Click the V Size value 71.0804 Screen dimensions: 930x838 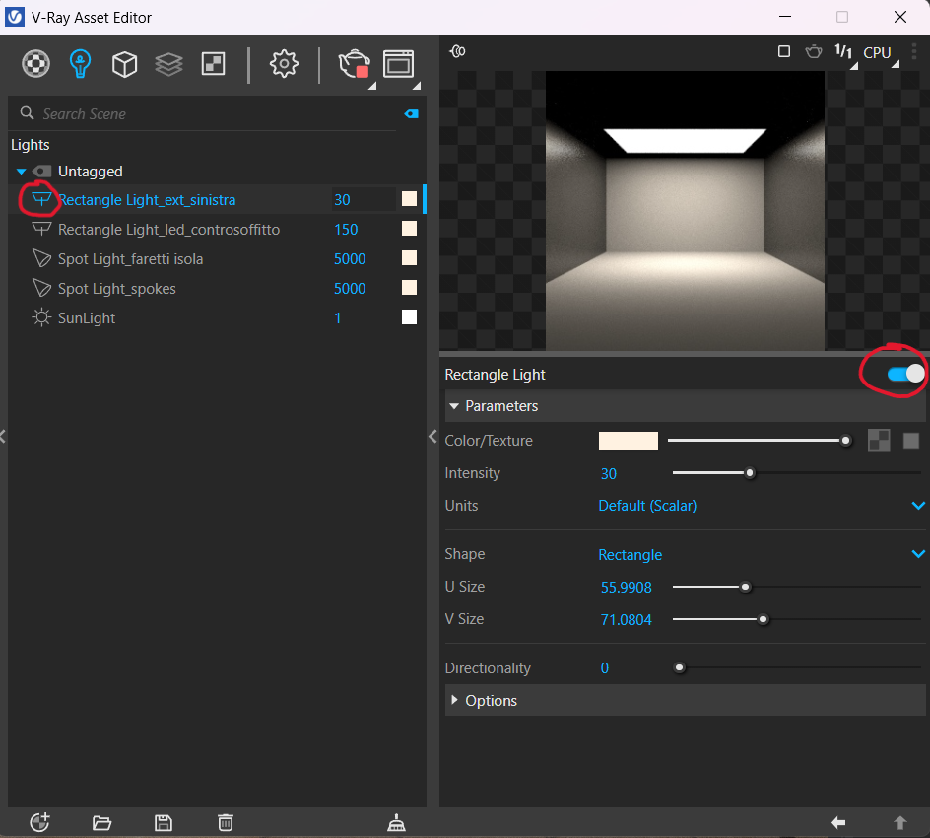626,619
